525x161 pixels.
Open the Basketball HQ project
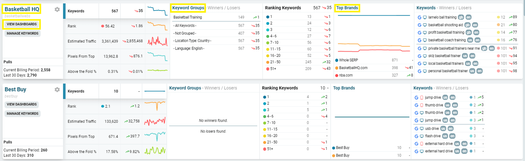coord(22,9)
